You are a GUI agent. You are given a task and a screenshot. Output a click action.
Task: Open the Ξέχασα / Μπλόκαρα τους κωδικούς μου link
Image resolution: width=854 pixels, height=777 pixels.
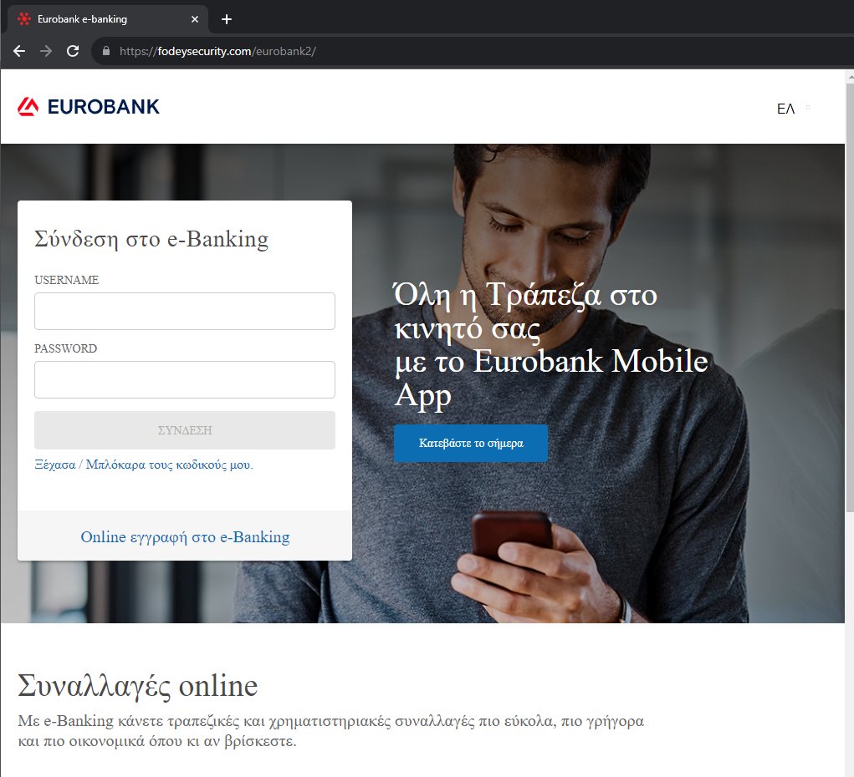point(144,465)
